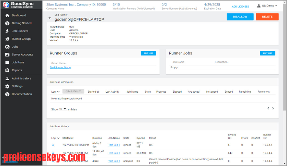Open the Job Runs section
The width and height of the screenshot is (287, 166).
point(18,62)
